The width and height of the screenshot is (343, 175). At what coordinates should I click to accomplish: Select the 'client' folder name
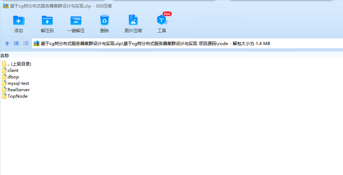coord(13,70)
